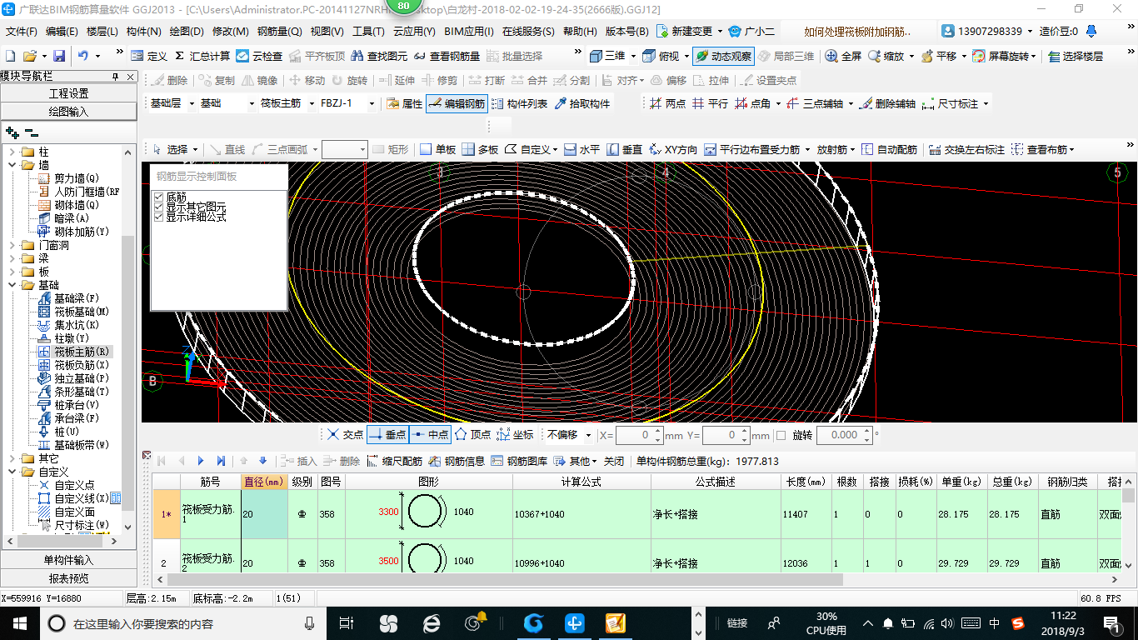Click 缩尺配筋 scaled reinforcement tool
1138x640 pixels.
(x=394, y=461)
